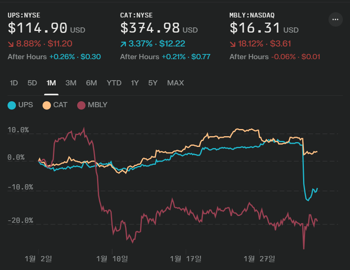Select the 1D time range tab
The width and height of the screenshot is (350, 270).
pyautogui.click(x=14, y=83)
